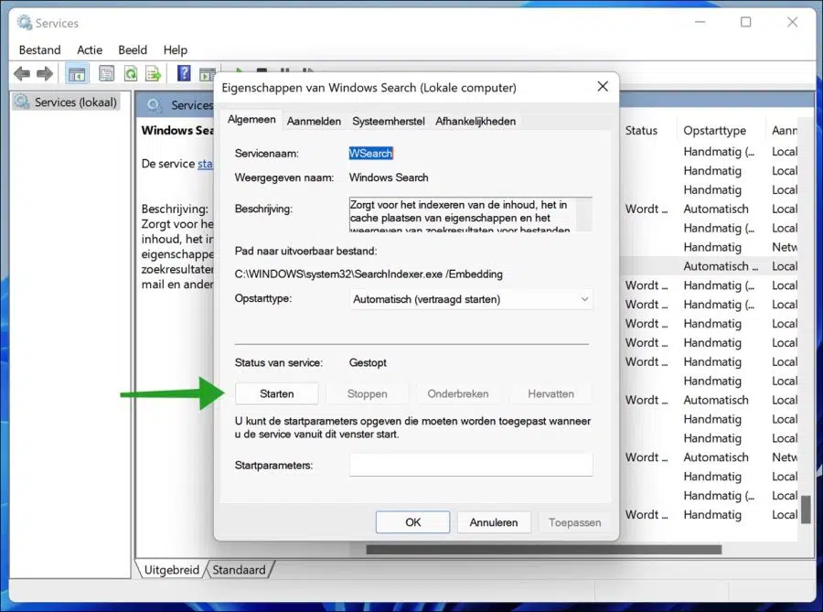Open the Help menu

click(176, 50)
